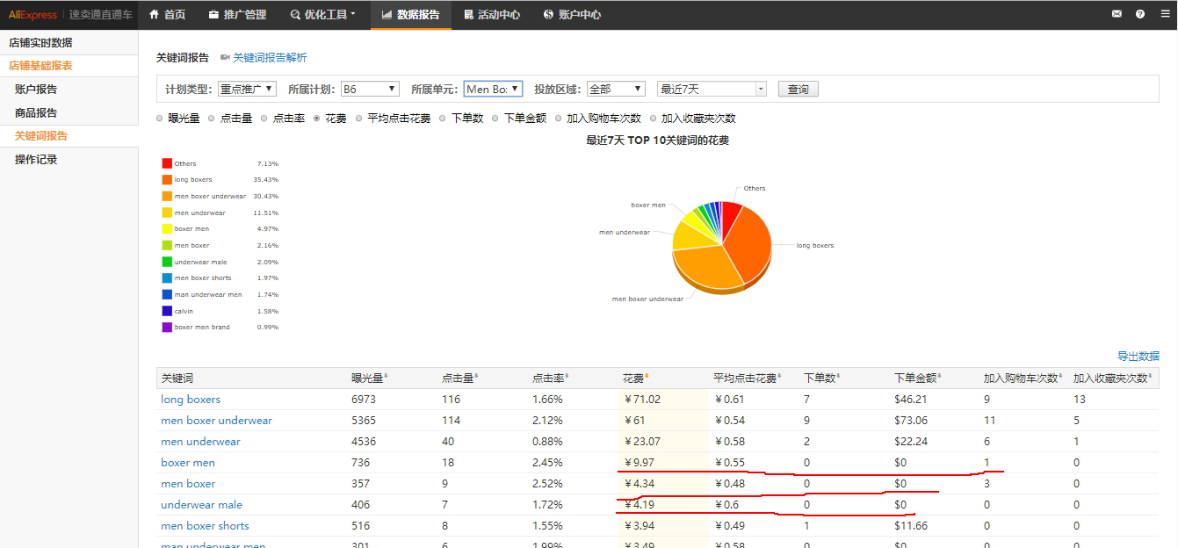This screenshot has height=548, width=1178.
Task: Expand the 所属计划 dropdown showing B6
Action: tap(370, 89)
